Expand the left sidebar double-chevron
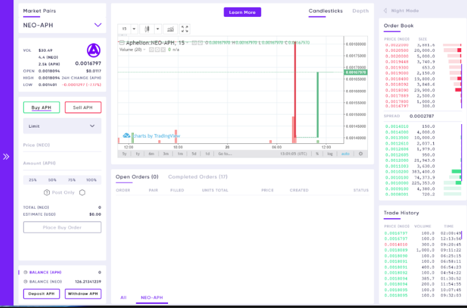This screenshot has height=308, width=467. (x=6, y=157)
